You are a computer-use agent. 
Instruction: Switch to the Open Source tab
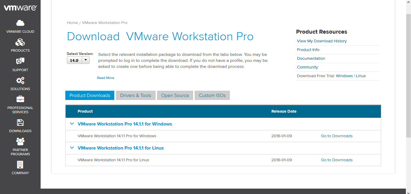[175, 95]
